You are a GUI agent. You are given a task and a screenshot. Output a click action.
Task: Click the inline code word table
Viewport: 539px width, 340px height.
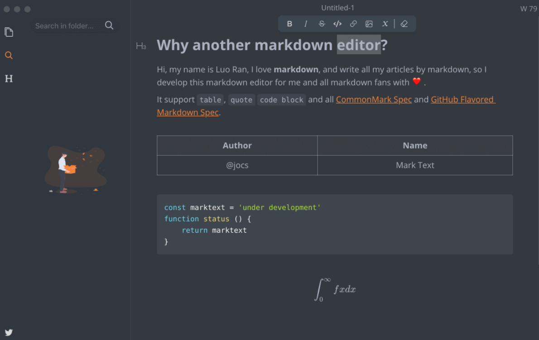pyautogui.click(x=210, y=100)
